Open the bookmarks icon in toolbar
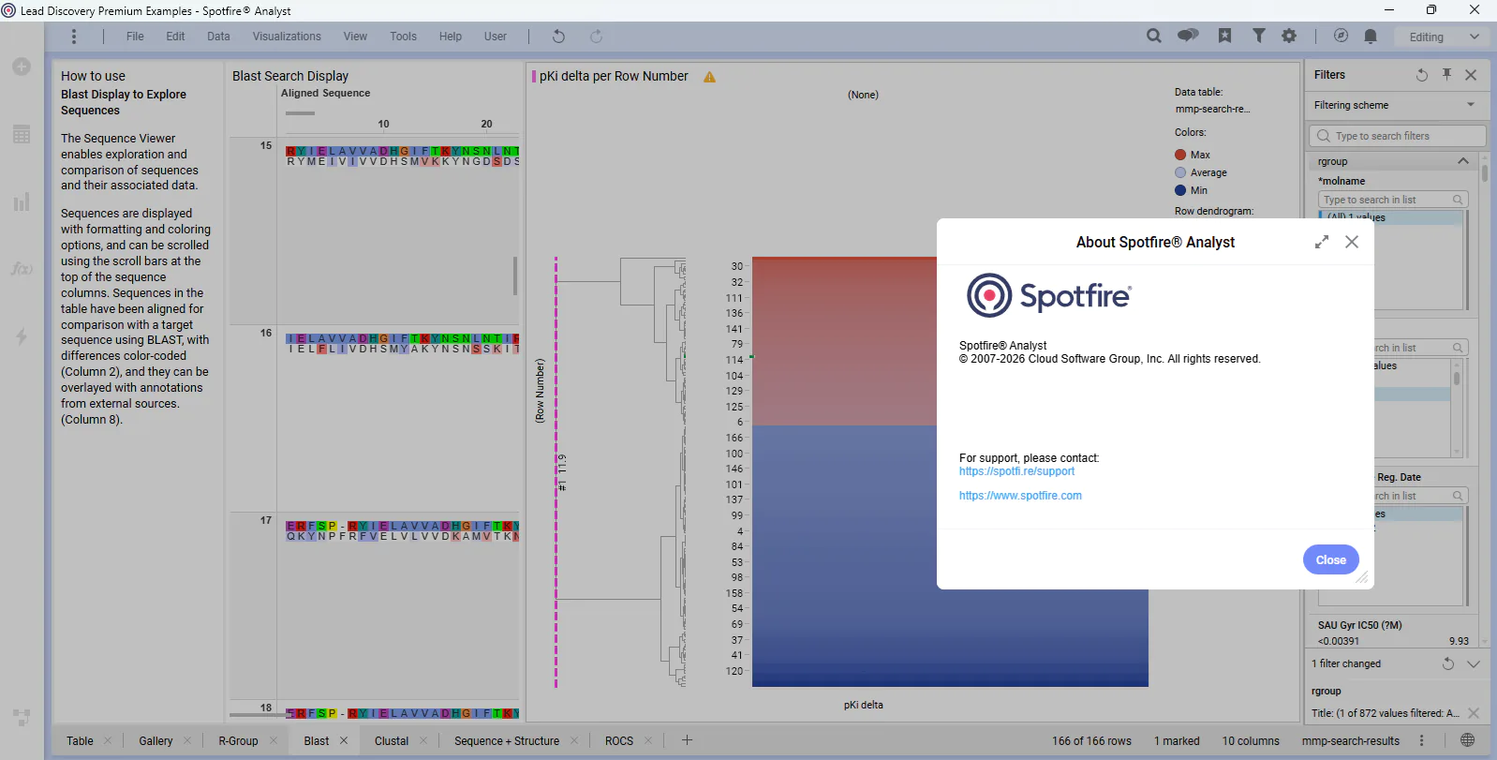The width and height of the screenshot is (1497, 760). click(x=1224, y=36)
